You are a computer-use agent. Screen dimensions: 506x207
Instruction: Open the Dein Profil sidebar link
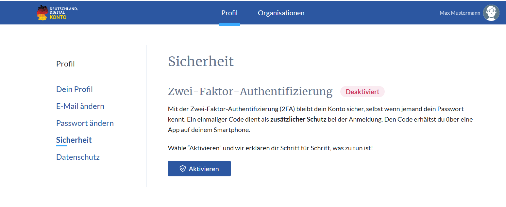75,89
